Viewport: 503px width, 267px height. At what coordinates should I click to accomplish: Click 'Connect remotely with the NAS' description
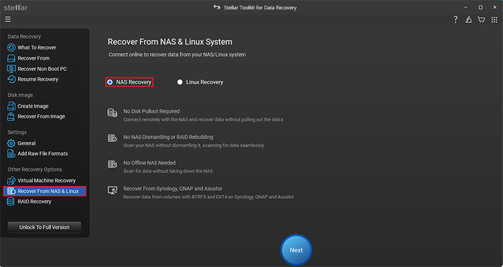click(x=203, y=119)
